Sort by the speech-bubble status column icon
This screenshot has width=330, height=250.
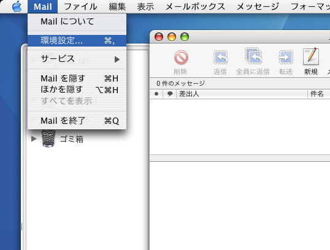tap(170, 94)
